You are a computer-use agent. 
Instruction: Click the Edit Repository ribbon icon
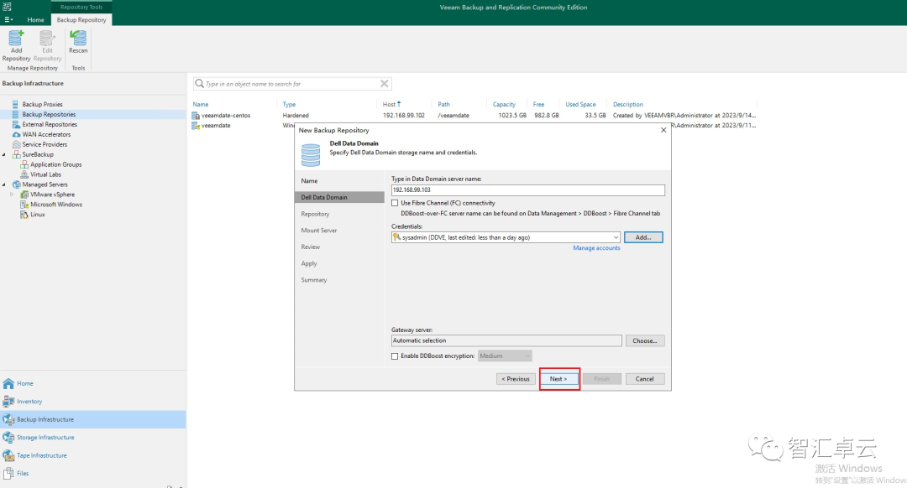pyautogui.click(x=47, y=38)
